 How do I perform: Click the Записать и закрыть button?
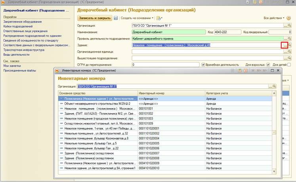coord(95,18)
